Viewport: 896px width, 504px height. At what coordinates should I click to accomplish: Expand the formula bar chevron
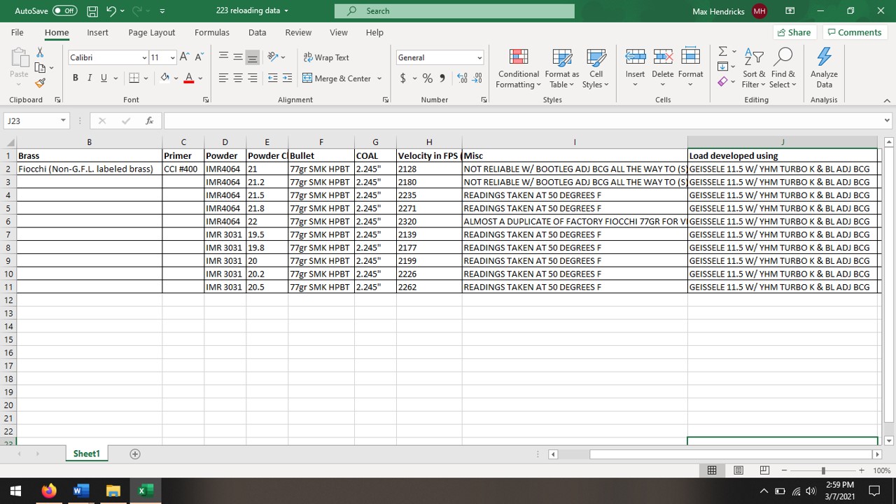pyautogui.click(x=888, y=121)
